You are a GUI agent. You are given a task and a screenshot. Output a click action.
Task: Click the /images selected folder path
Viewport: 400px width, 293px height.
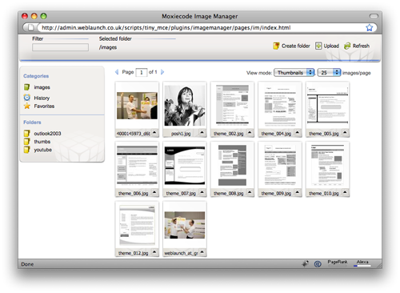[x=108, y=47]
